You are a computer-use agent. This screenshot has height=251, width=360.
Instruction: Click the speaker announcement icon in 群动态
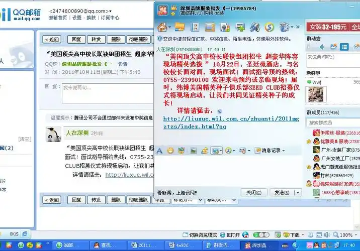pos(322,47)
